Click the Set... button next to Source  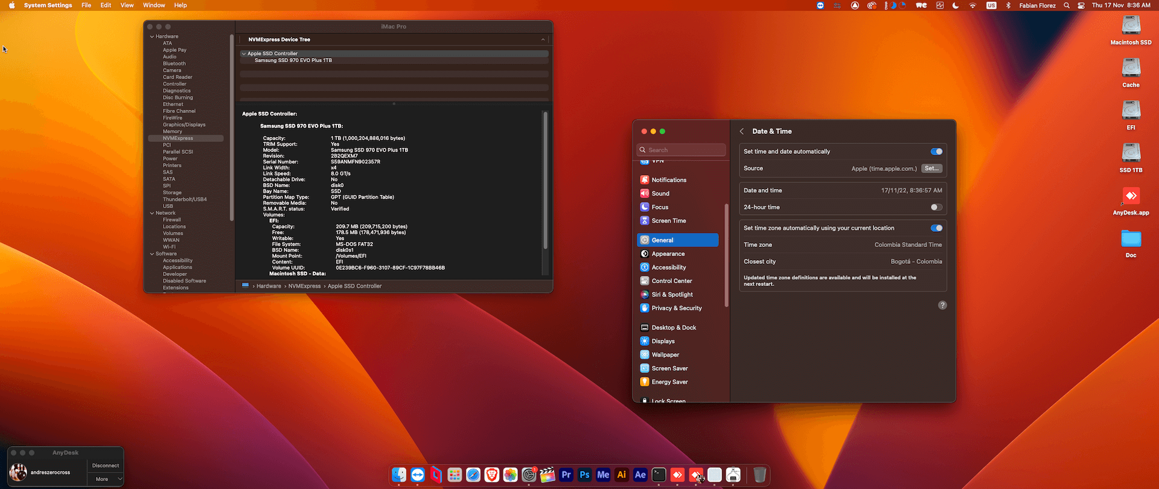931,168
